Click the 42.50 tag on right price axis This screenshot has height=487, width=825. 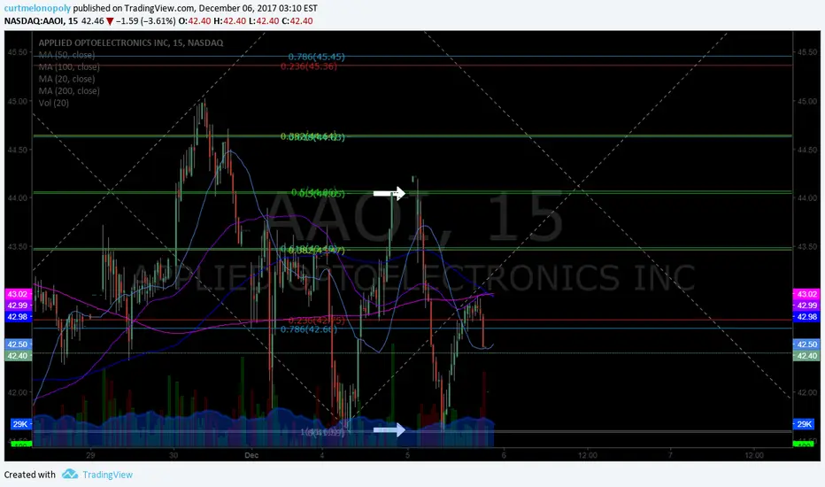(x=806, y=344)
